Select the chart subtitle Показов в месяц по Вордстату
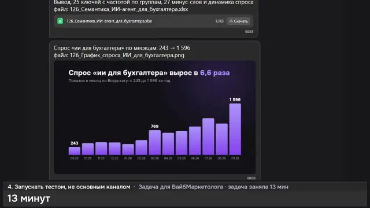 coord(120,81)
